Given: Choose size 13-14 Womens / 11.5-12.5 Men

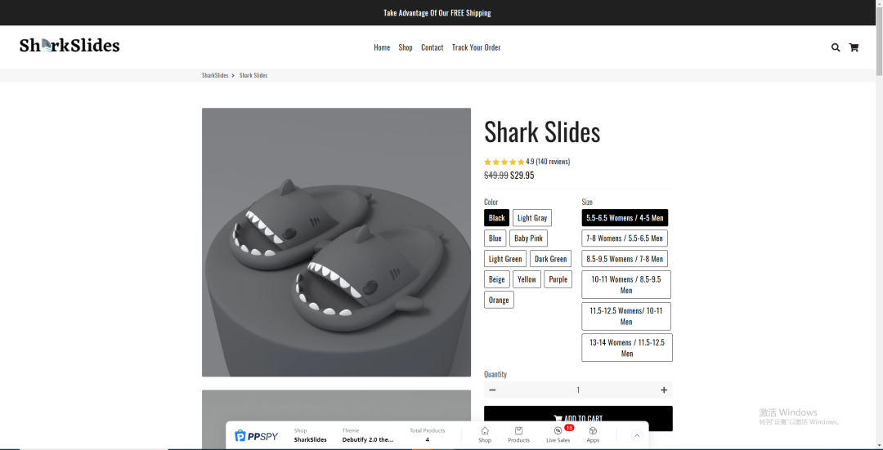Looking at the screenshot, I should (627, 348).
